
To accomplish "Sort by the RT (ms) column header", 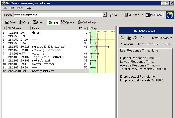I will (83, 28).
